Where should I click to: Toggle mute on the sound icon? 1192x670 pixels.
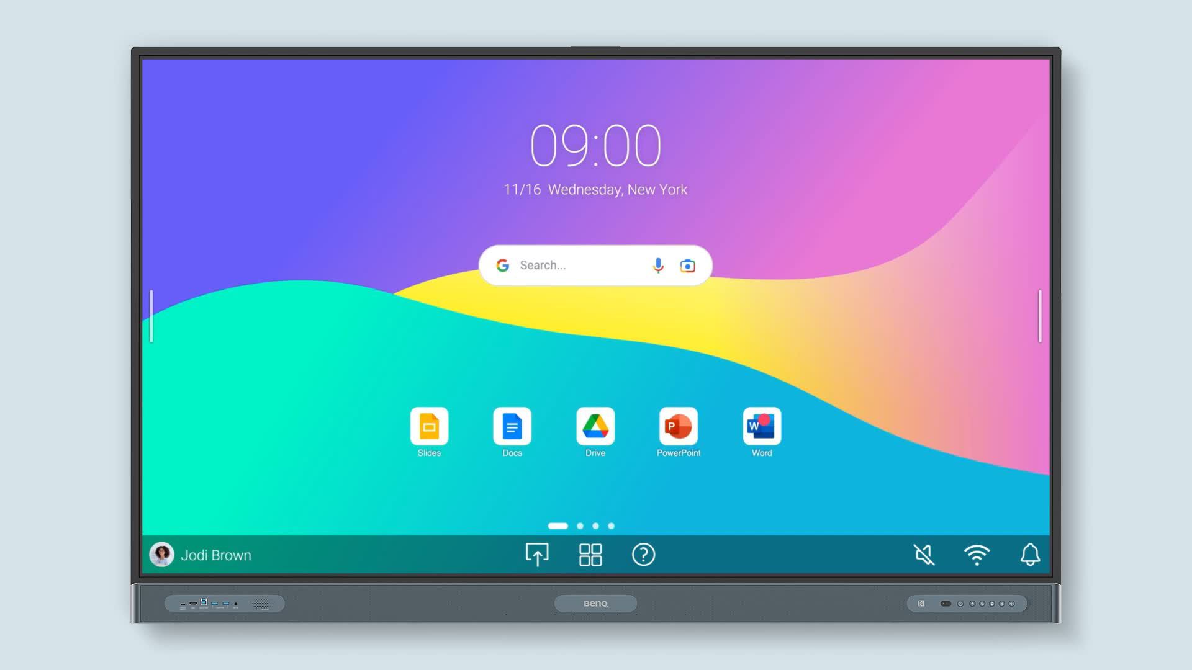924,555
